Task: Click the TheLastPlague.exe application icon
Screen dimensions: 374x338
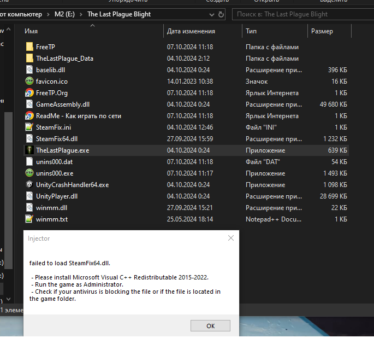Action: coord(29,150)
